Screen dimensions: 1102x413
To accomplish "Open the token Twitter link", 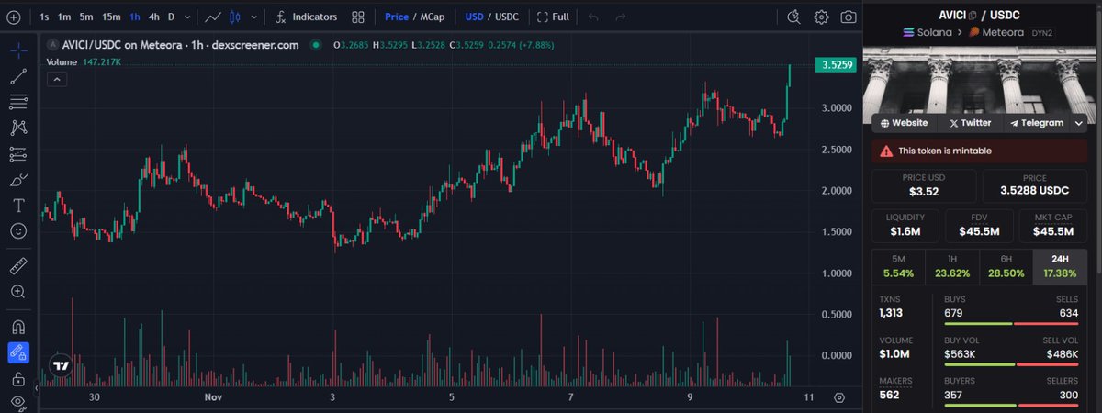I will tap(971, 122).
